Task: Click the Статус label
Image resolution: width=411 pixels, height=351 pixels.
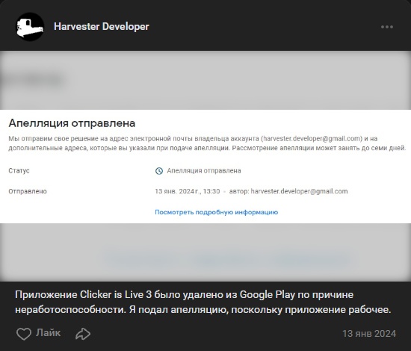Action: click(x=19, y=171)
